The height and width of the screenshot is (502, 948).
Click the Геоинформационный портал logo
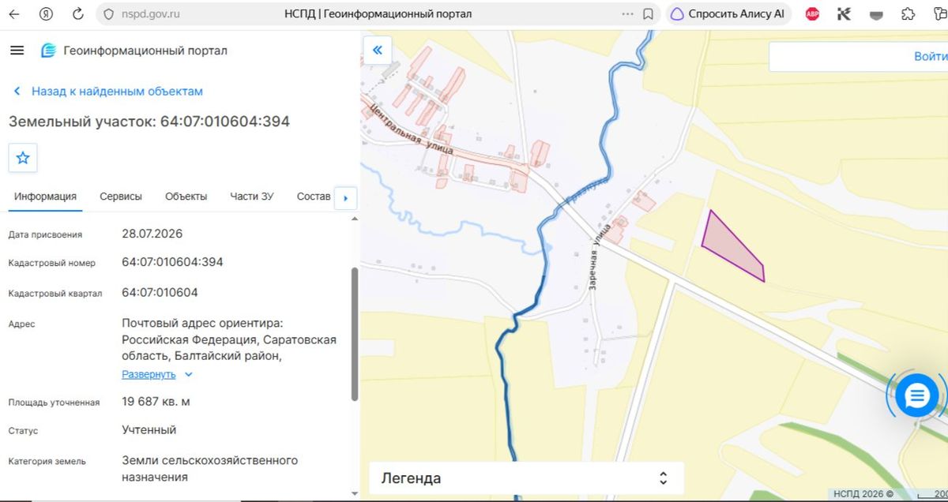(134, 51)
